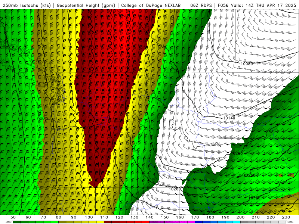
Task: Click the 110 knot color bar label
Action: [x=104, y=217]
